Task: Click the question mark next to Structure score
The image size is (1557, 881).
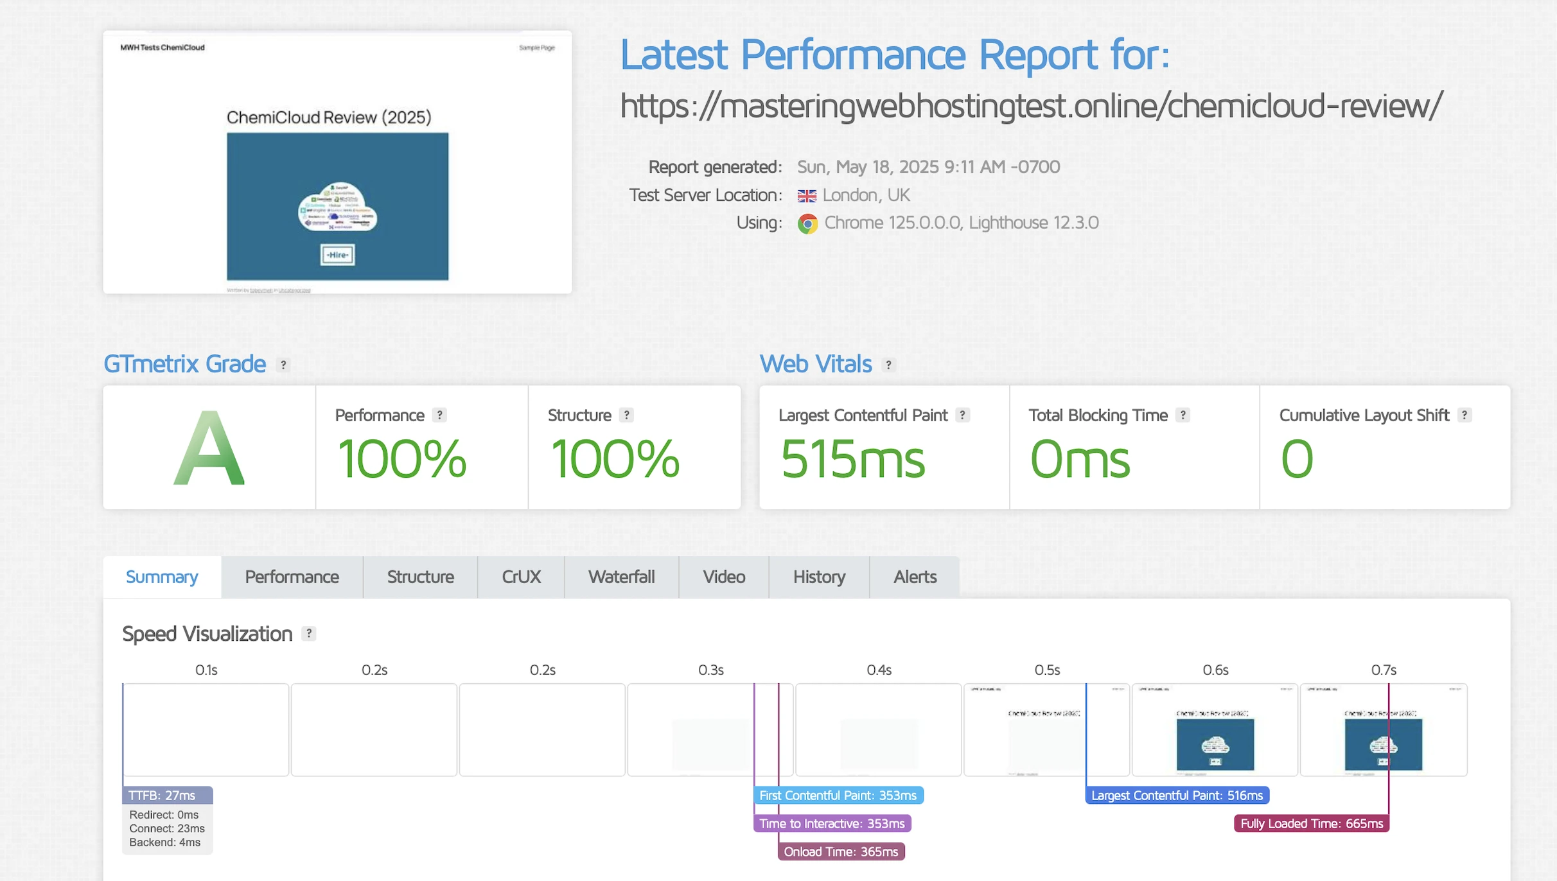Action: click(626, 415)
